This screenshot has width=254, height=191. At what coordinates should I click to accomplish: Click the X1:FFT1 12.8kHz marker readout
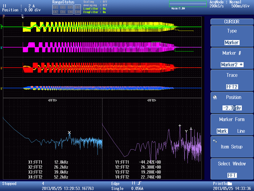(x=48, y=162)
